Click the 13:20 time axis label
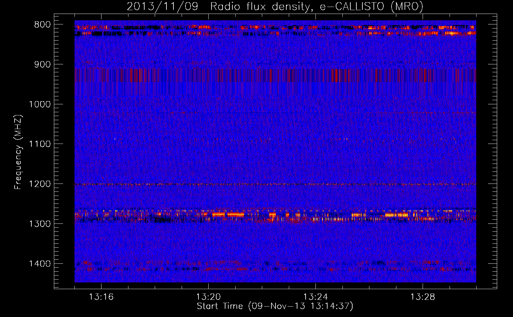Viewport: 513px width, 317px height. pyautogui.click(x=208, y=297)
